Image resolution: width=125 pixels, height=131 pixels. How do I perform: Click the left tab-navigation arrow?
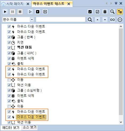[x=107, y=3]
